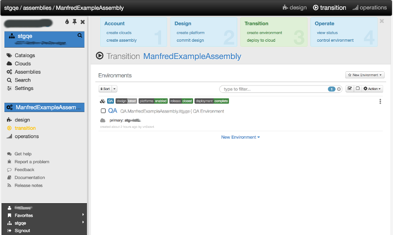393x235 pixels.
Task: Open Clouds in the sidebar navigation
Action: 23,63
